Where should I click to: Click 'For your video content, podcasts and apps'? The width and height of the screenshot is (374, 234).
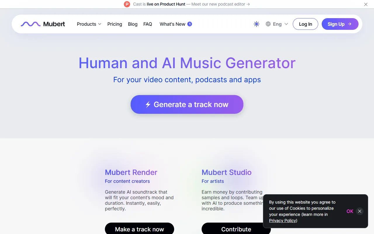pos(187,80)
